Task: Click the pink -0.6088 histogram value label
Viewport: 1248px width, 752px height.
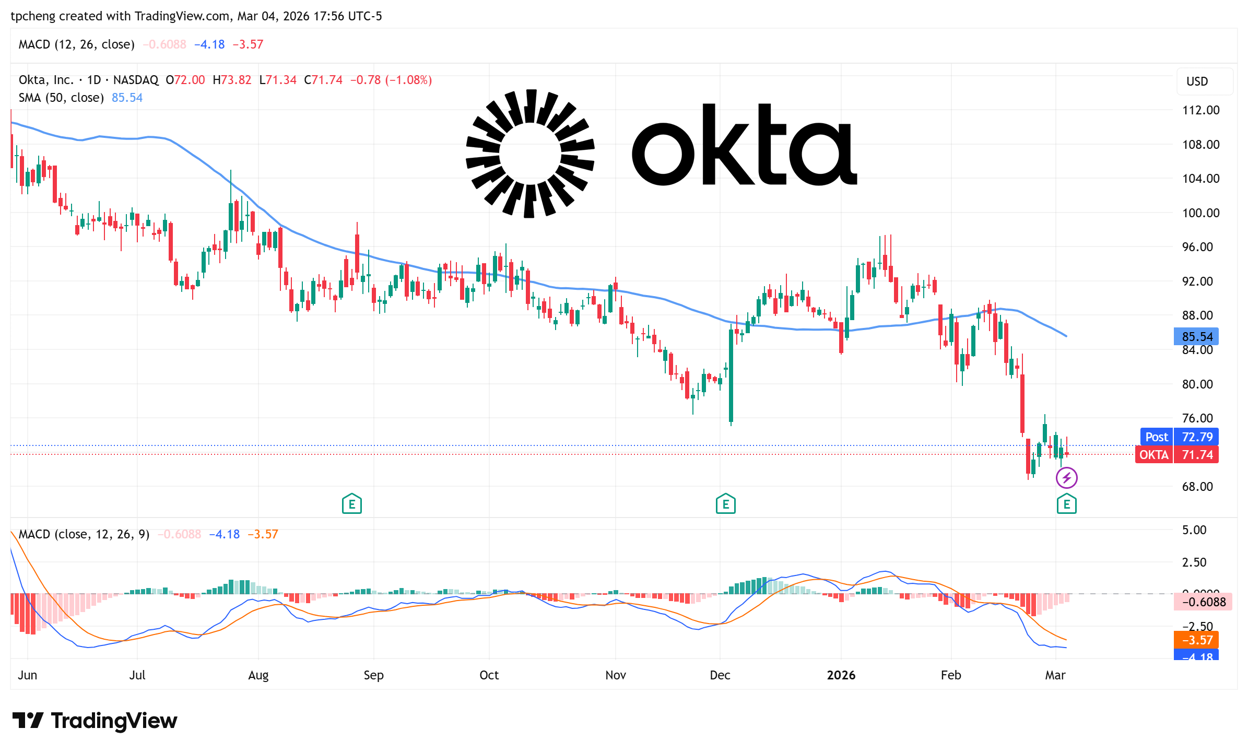Action: pyautogui.click(x=1203, y=602)
